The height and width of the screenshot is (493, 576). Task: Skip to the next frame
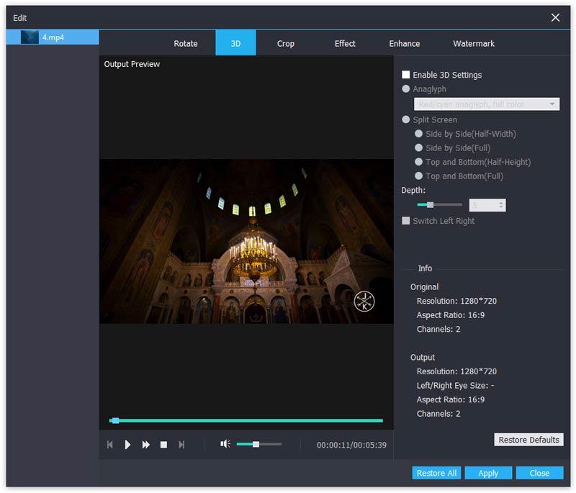click(x=181, y=445)
